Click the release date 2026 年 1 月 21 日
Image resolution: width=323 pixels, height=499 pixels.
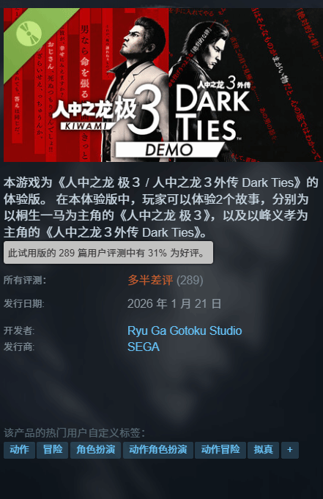coord(174,303)
